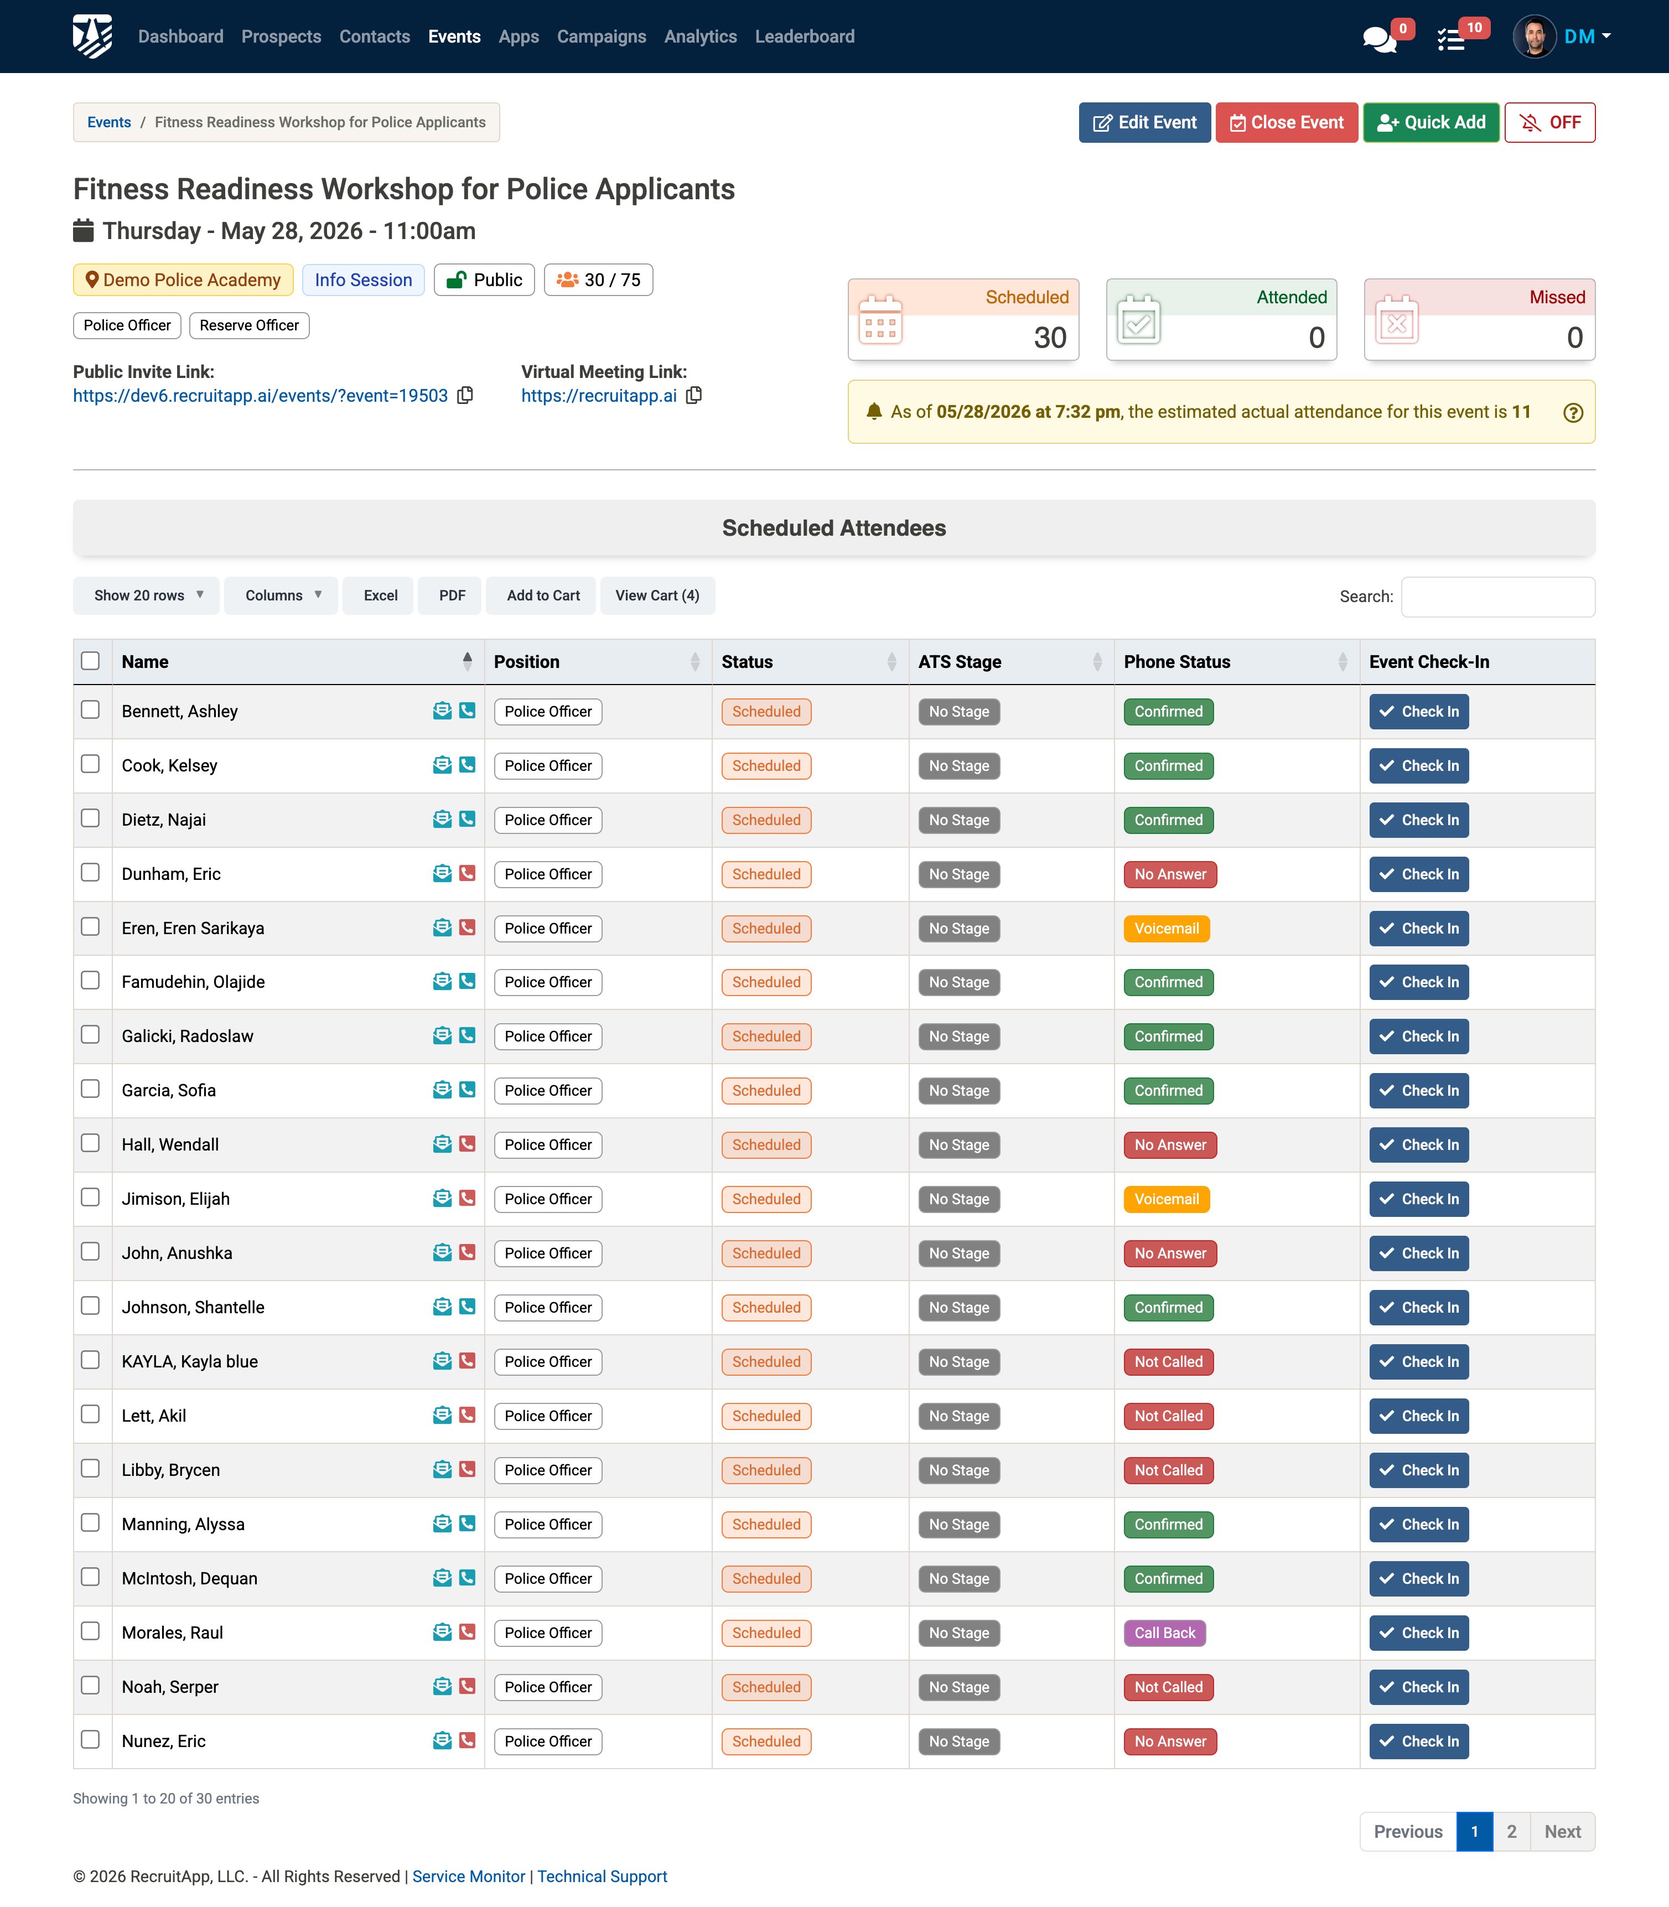Sort the table by Phone Status

[x=1237, y=662]
